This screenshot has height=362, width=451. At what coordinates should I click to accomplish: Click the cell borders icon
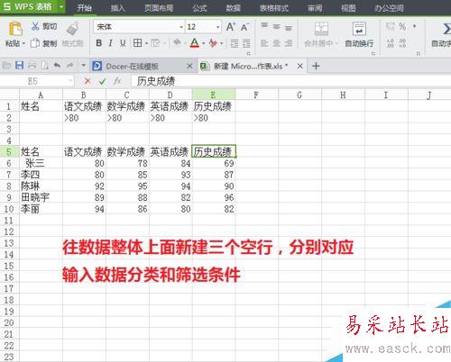pyautogui.click(x=137, y=43)
